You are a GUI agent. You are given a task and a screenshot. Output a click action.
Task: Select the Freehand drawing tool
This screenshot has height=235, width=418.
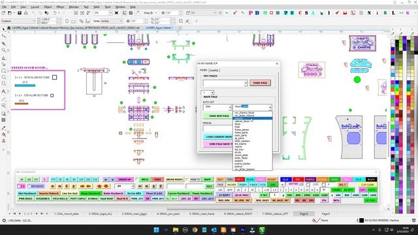pyautogui.click(x=3, y=57)
